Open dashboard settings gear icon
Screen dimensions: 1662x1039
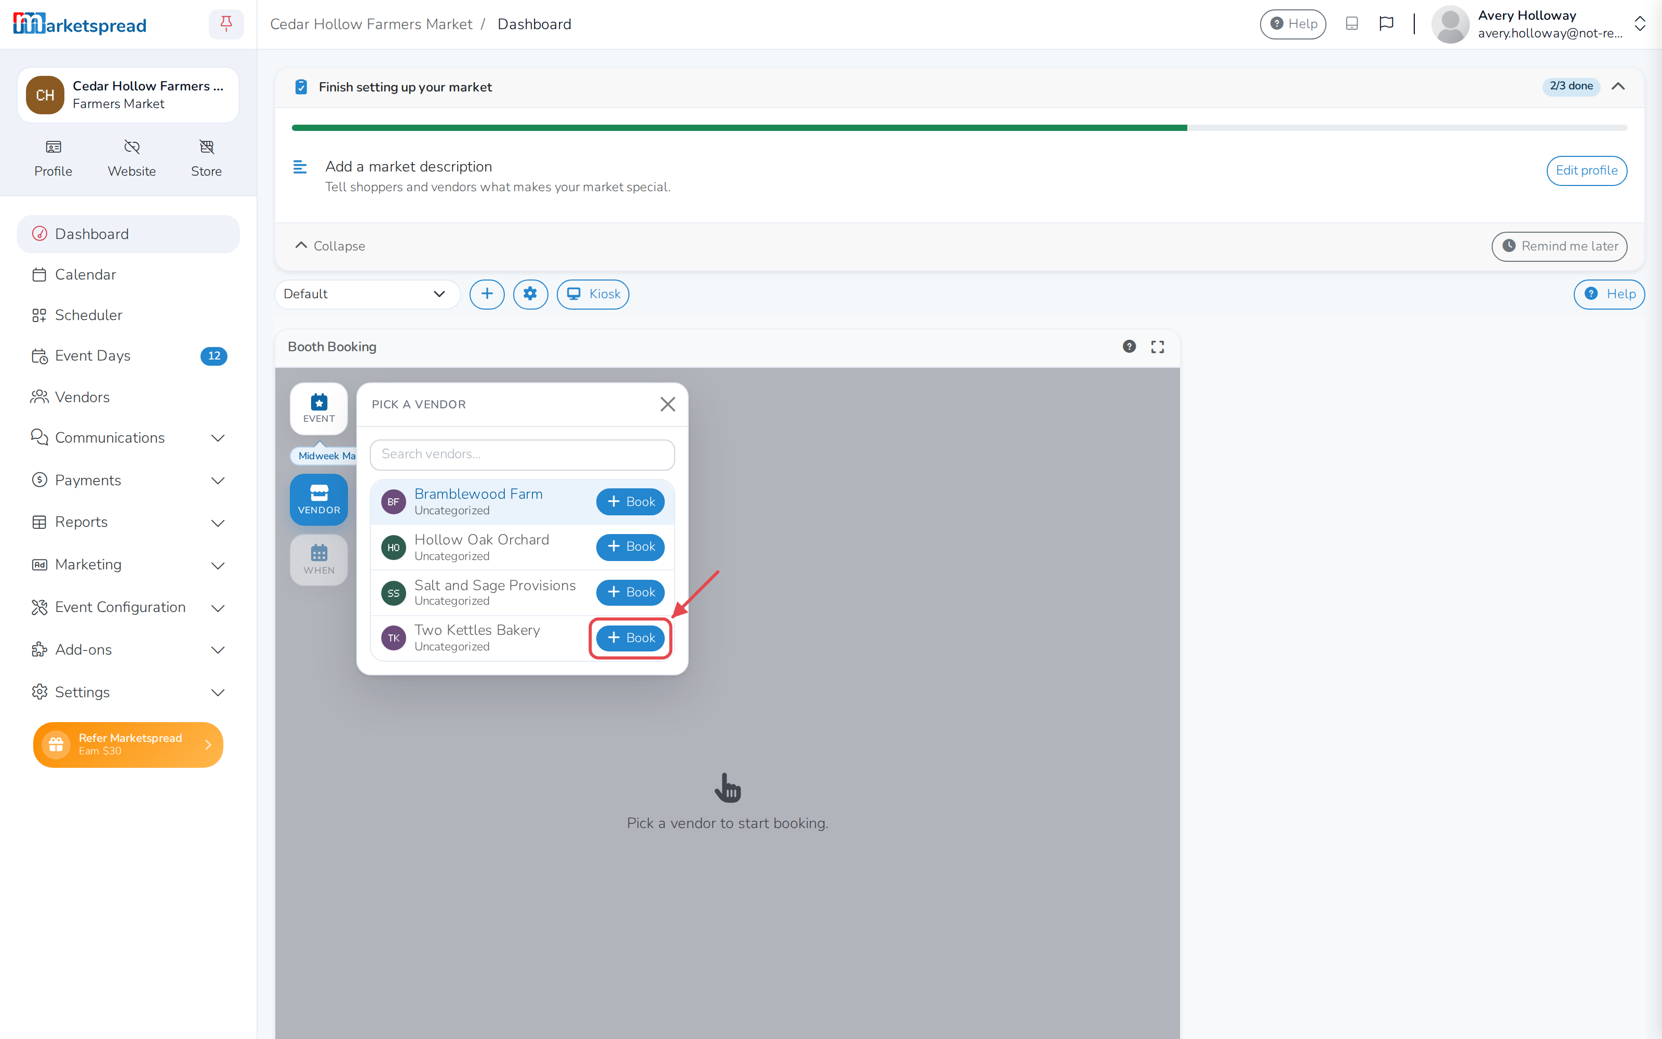click(x=530, y=294)
